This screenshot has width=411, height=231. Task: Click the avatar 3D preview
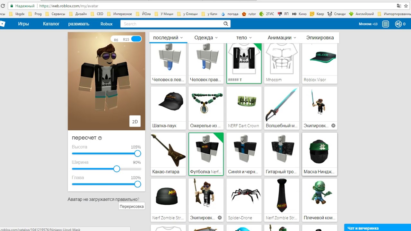click(106, 81)
